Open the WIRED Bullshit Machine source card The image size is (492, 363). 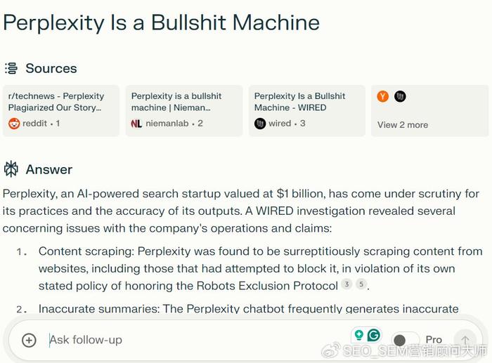pos(307,111)
